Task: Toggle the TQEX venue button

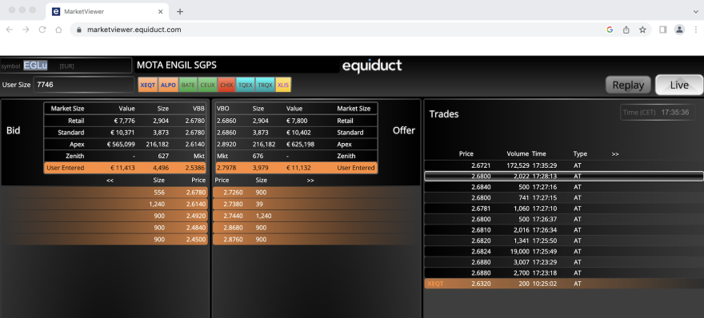Action: click(246, 85)
